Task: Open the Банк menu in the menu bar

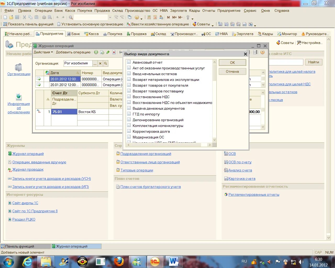Action: pyautogui.click(x=59, y=10)
